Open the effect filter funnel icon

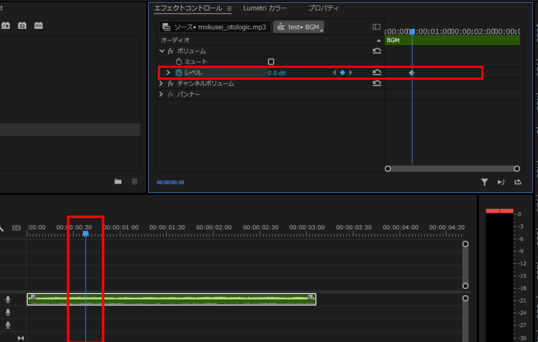click(484, 182)
